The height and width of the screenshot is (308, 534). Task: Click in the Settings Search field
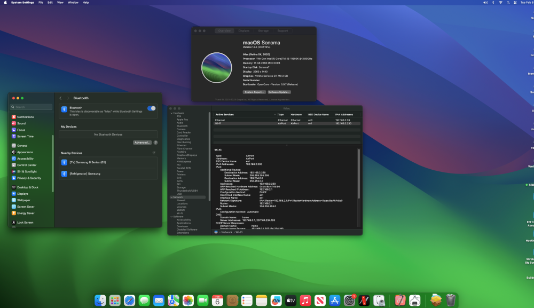coord(32,107)
